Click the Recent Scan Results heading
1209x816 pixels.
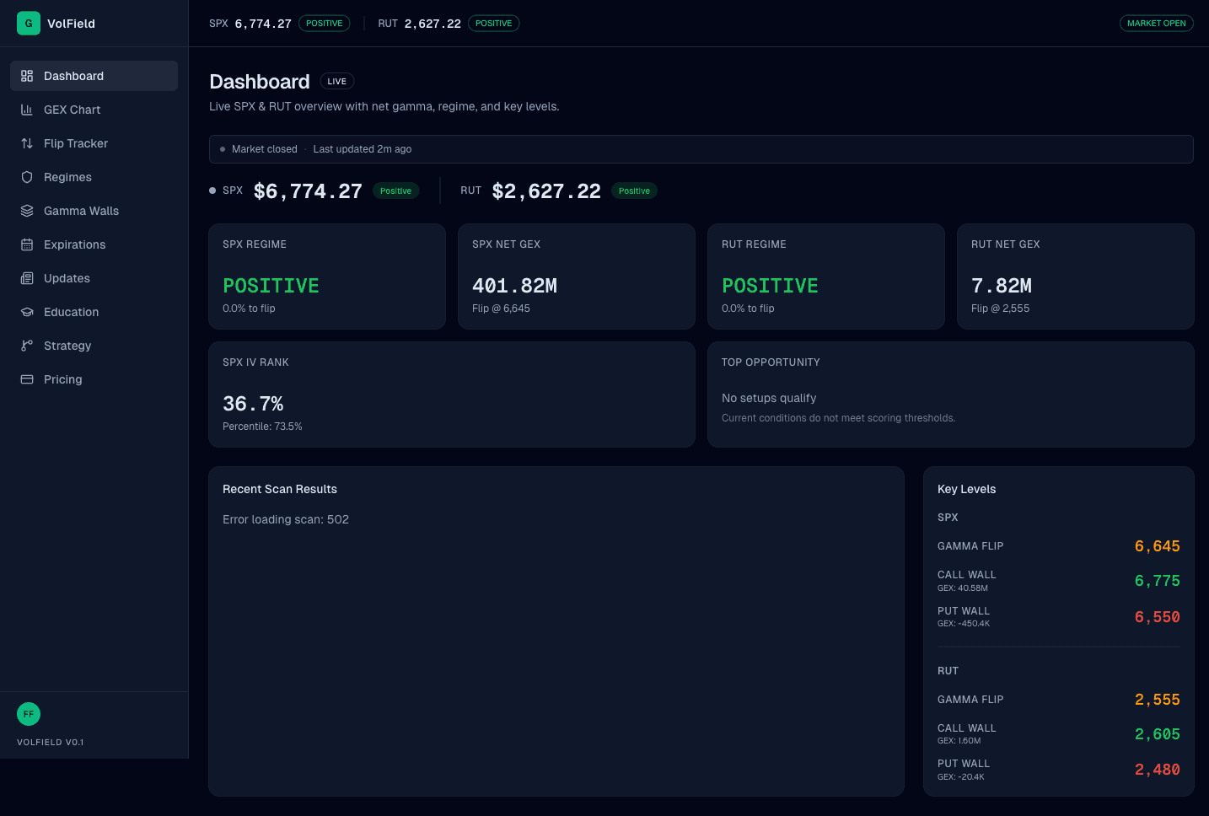point(280,489)
